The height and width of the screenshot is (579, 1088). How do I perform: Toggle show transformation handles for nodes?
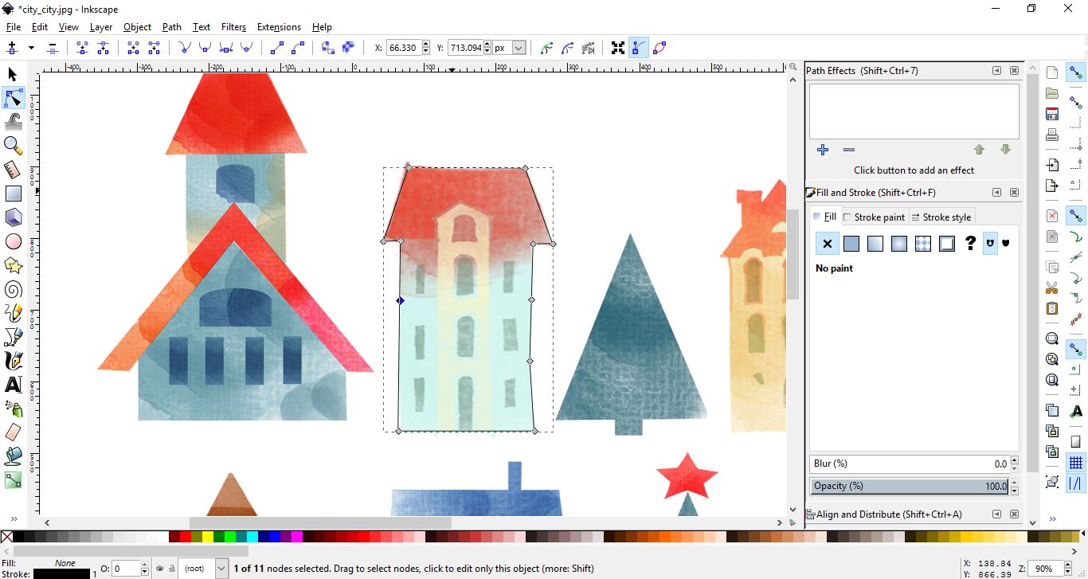(x=618, y=48)
